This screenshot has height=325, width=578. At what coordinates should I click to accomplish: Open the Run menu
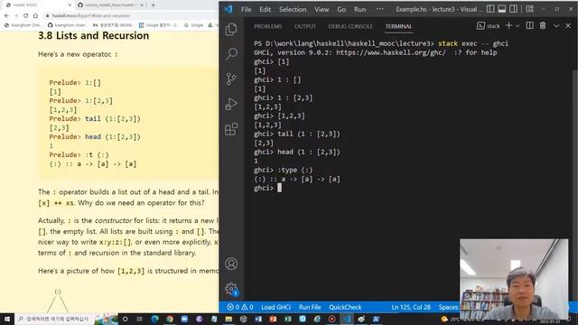pyautogui.click(x=359, y=10)
